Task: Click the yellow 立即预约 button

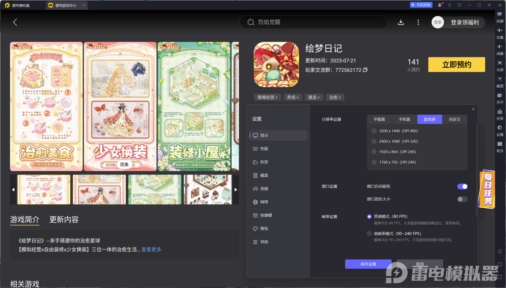Action: tap(457, 65)
